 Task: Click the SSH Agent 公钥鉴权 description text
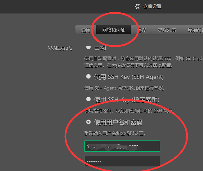point(124,88)
